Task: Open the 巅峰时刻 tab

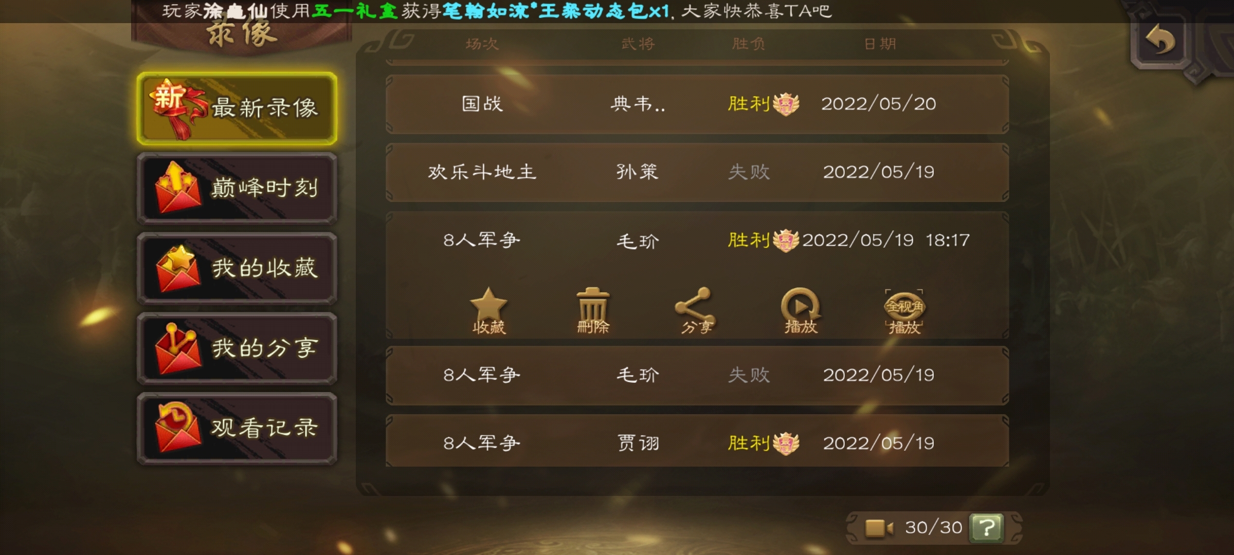Action: pos(237,188)
